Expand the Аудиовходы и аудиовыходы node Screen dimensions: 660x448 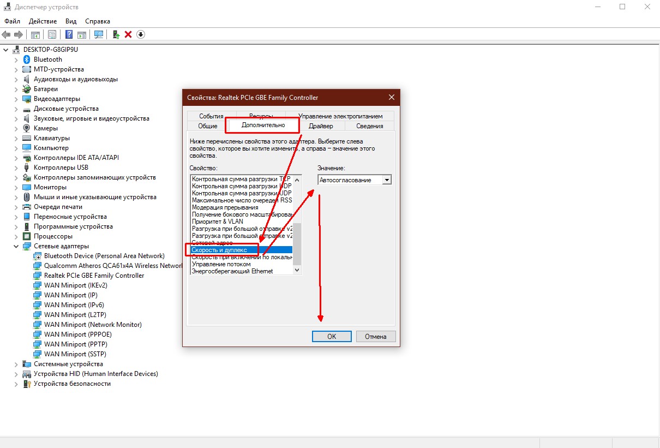point(16,79)
